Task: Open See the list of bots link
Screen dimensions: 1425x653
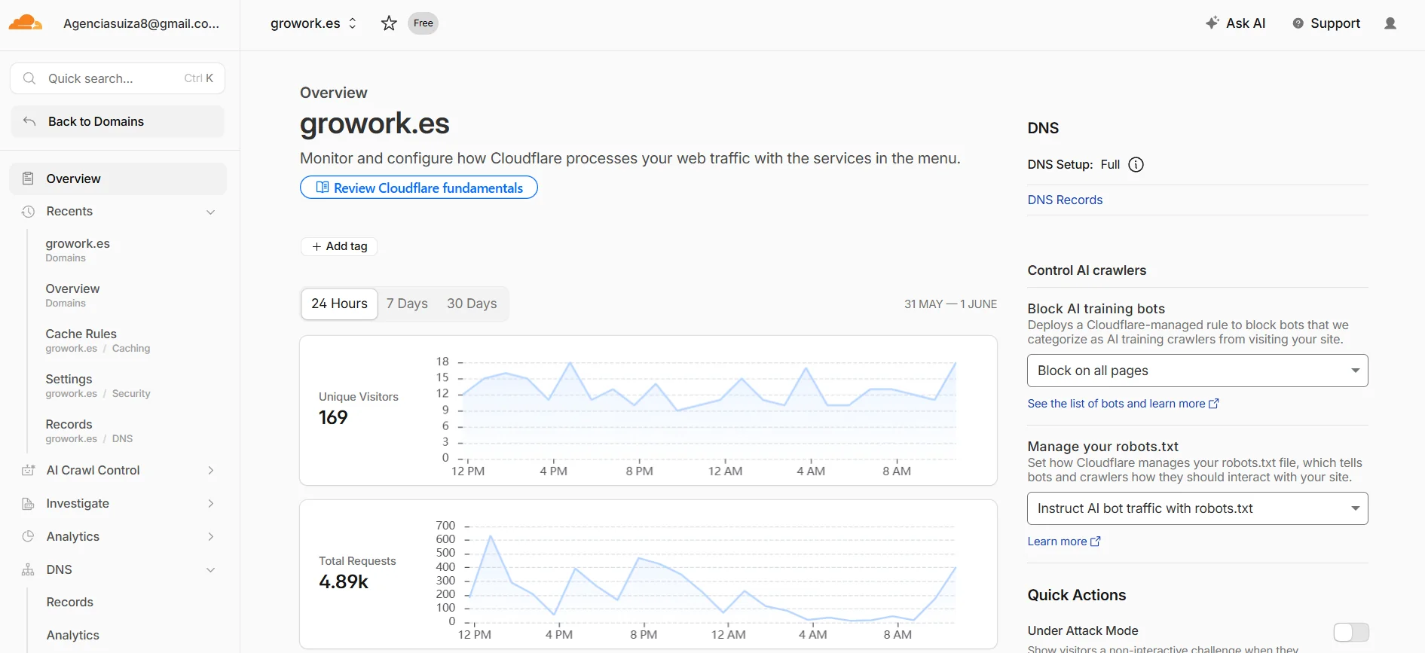Action: point(1123,404)
